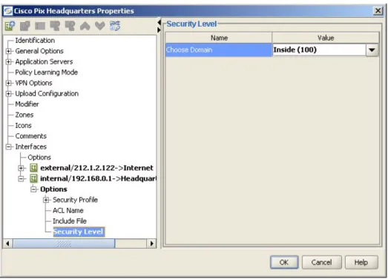Select the Include File tree item
The height and width of the screenshot is (279, 388).
tap(70, 221)
